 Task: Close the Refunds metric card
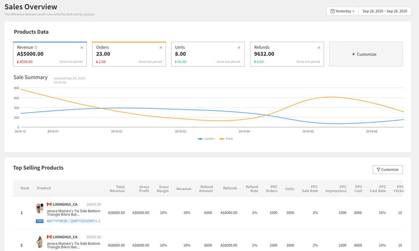point(319,48)
